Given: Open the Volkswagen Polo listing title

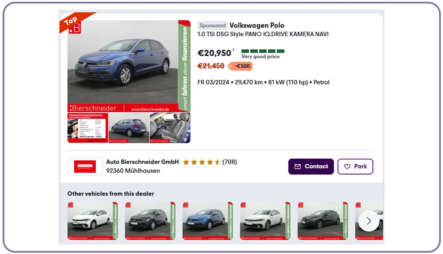Looking at the screenshot, I should click(x=257, y=25).
